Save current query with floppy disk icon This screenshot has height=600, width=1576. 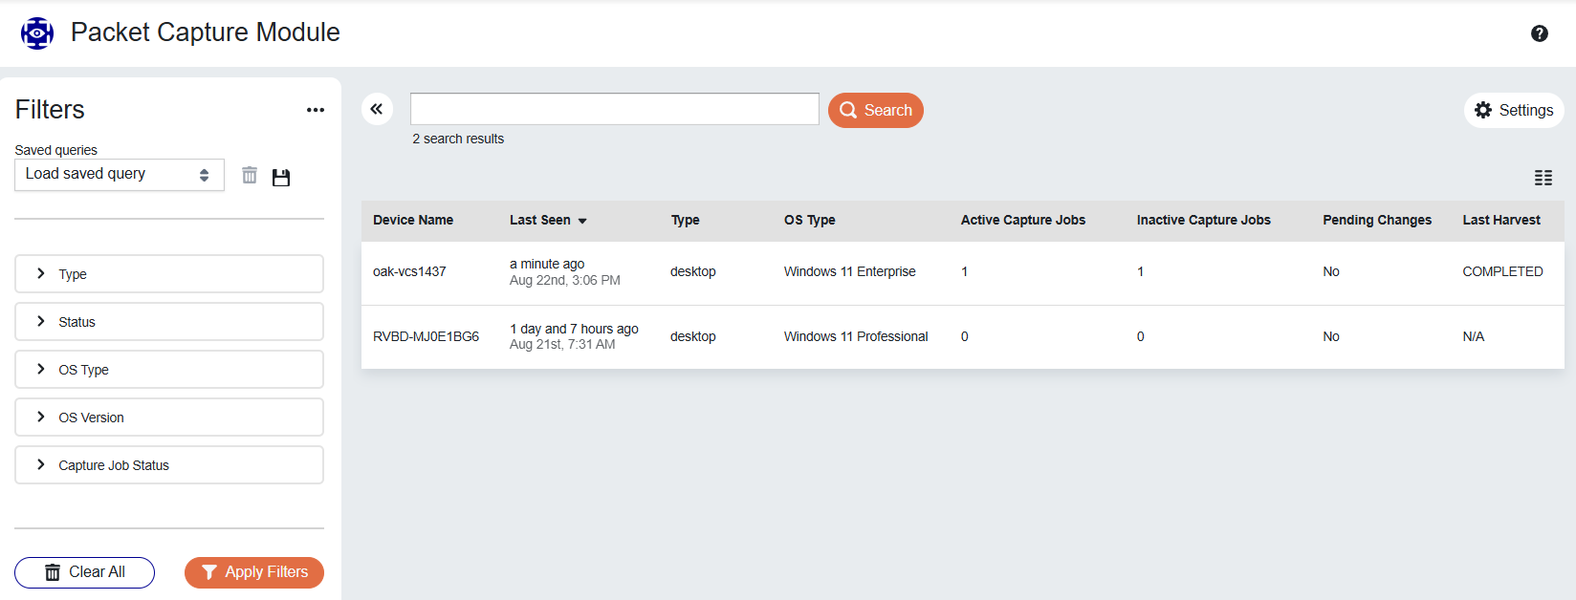(x=281, y=177)
